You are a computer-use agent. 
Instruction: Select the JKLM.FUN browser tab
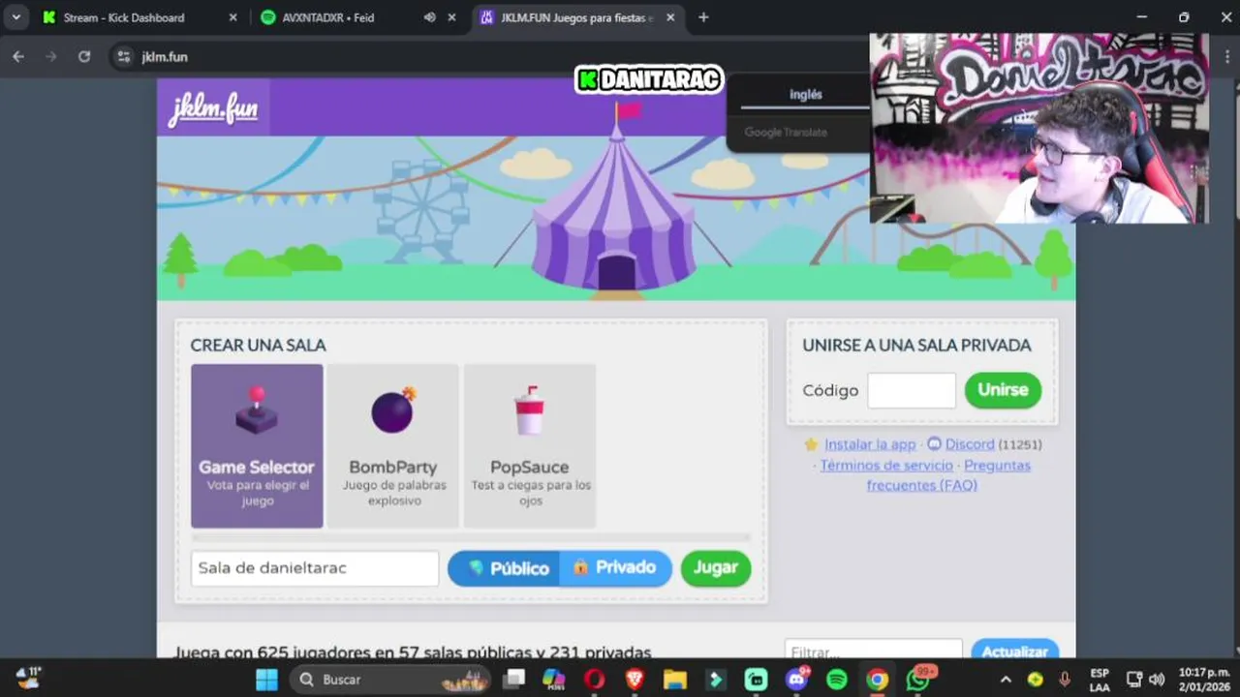click(x=577, y=17)
